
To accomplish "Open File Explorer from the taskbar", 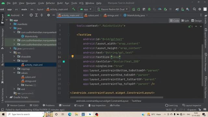I will coord(76,114).
